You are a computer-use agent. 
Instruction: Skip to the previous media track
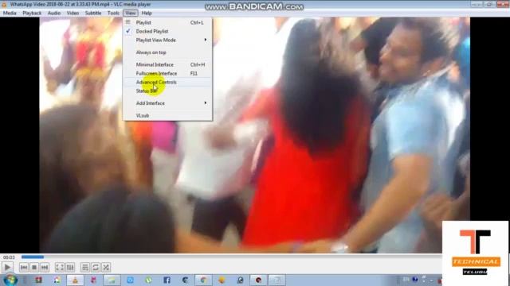click(23, 267)
